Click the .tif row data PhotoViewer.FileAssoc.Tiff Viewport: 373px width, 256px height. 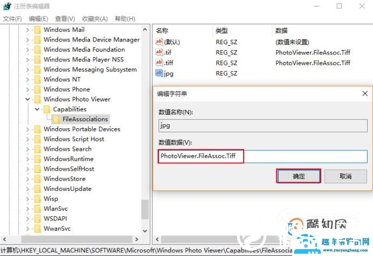[x=313, y=52]
